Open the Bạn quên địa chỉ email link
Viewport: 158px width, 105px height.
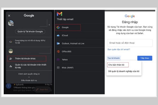[118, 49]
